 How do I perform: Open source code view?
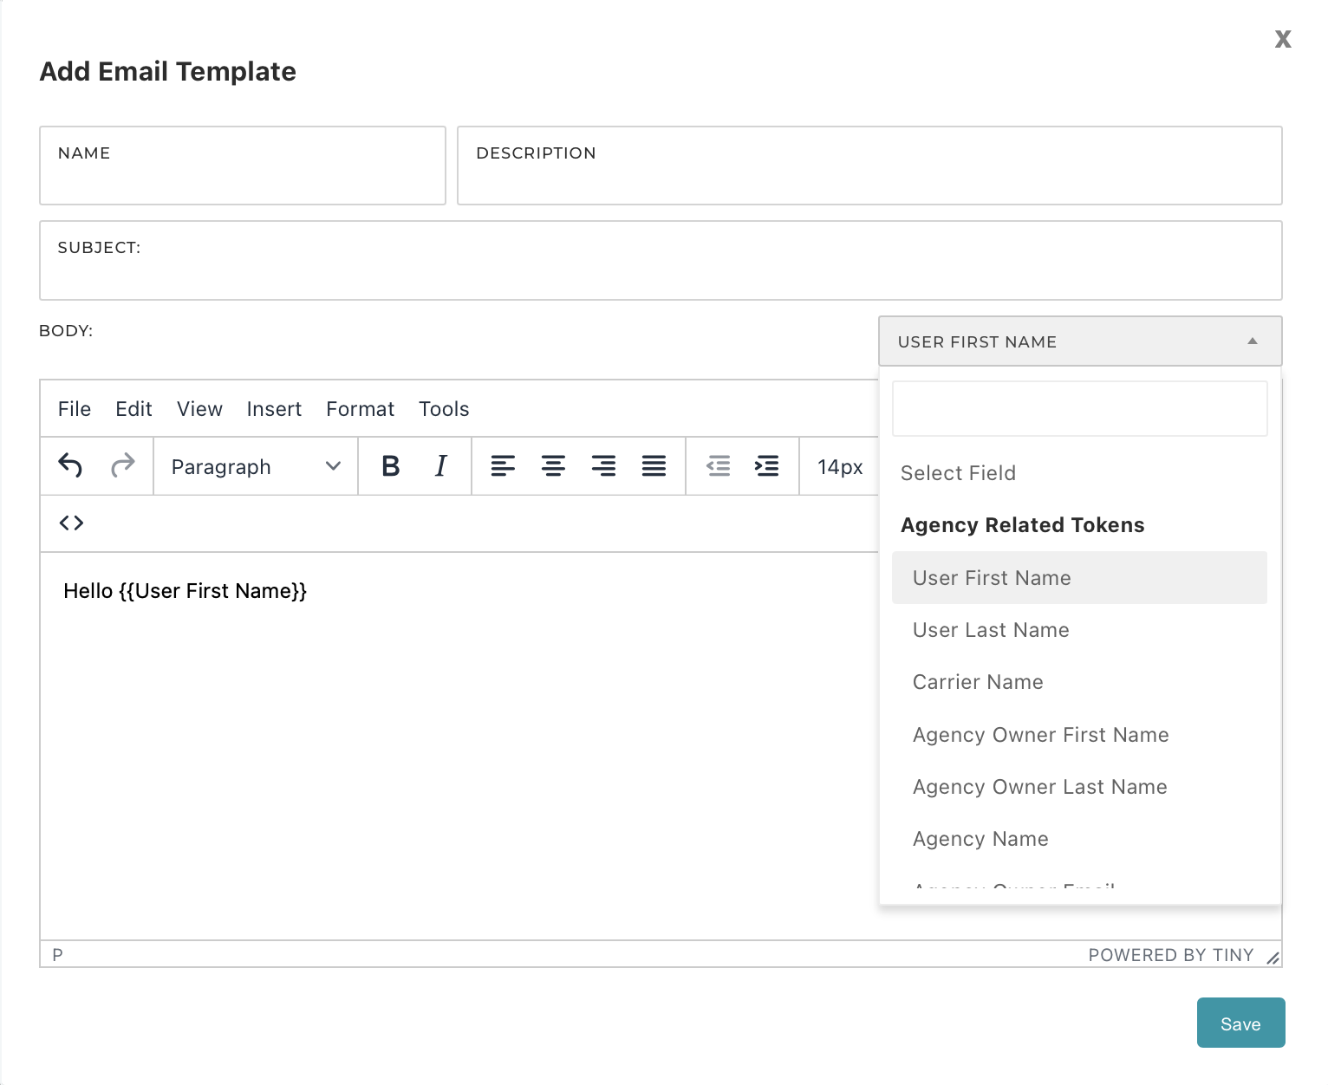[71, 523]
